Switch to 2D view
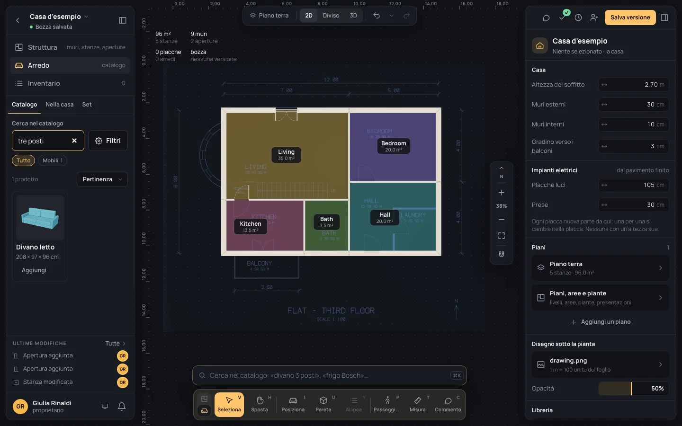This screenshot has height=426, width=682. pyautogui.click(x=309, y=16)
